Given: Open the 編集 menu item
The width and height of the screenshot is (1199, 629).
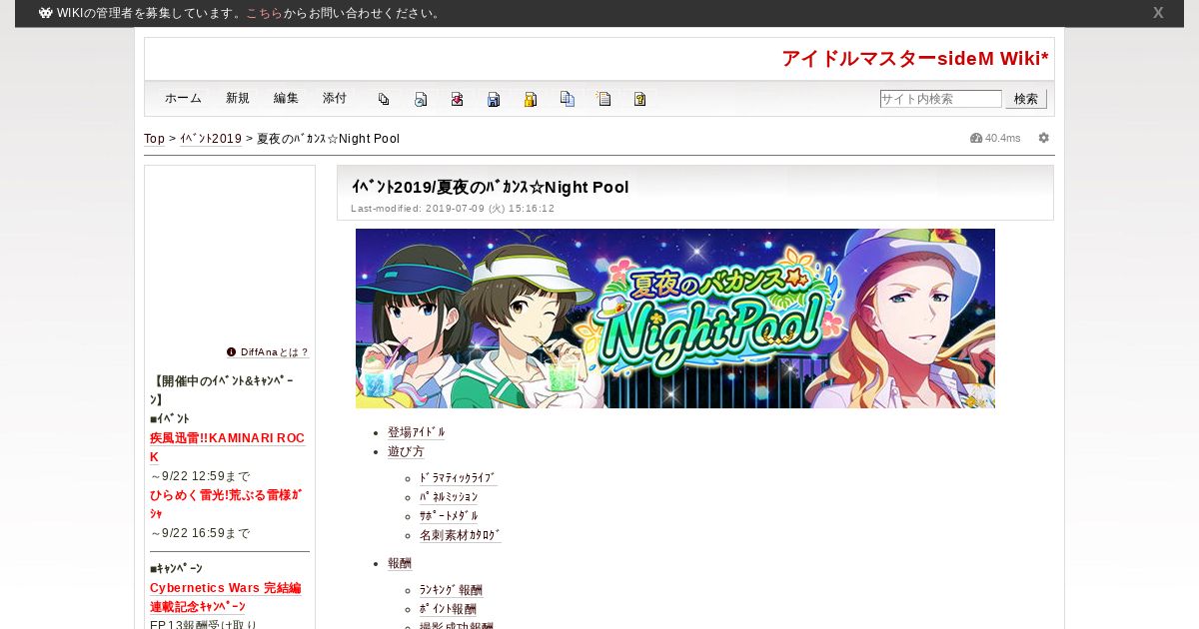Looking at the screenshot, I should [x=286, y=98].
